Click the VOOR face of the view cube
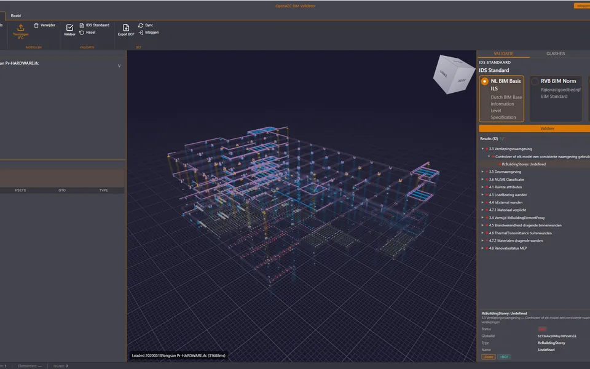Image resolution: width=590 pixels, height=369 pixels. click(462, 80)
